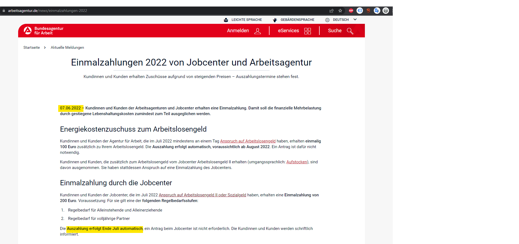Viewport: 519px width, 244px height.
Task: Click the subtitle about Auszahlungstermine stehen fest
Action: coord(191,77)
